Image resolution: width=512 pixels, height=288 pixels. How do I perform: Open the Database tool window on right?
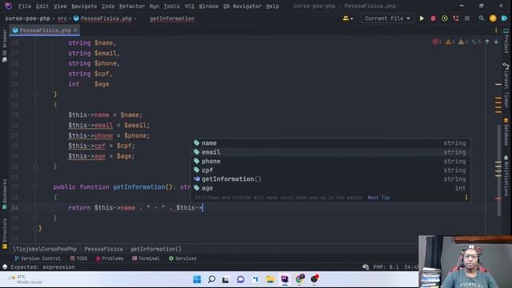(x=506, y=132)
